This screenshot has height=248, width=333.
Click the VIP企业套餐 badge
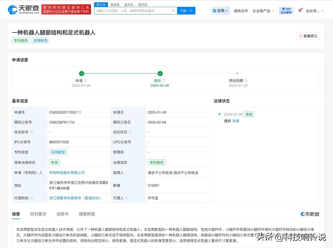[x=286, y=10]
